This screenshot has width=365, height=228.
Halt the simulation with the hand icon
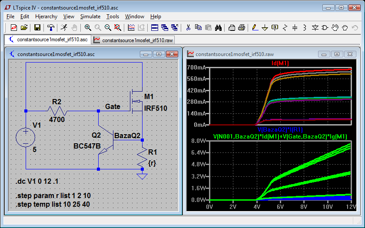[74, 28]
